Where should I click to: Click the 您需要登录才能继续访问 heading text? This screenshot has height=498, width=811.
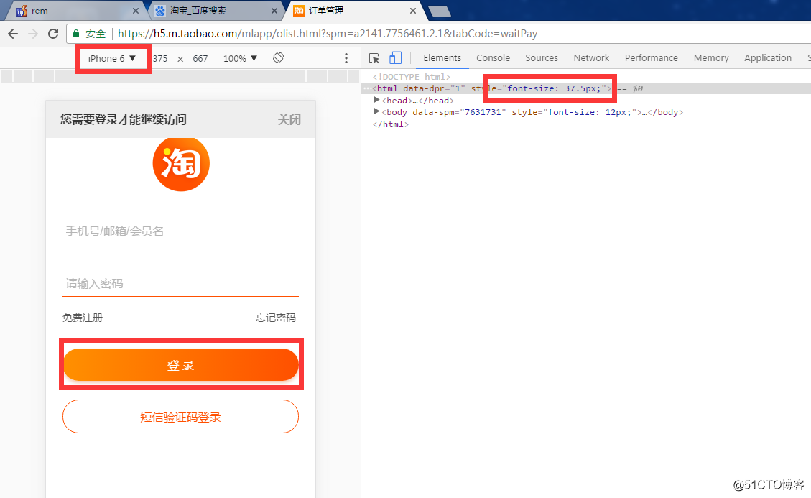click(x=124, y=119)
